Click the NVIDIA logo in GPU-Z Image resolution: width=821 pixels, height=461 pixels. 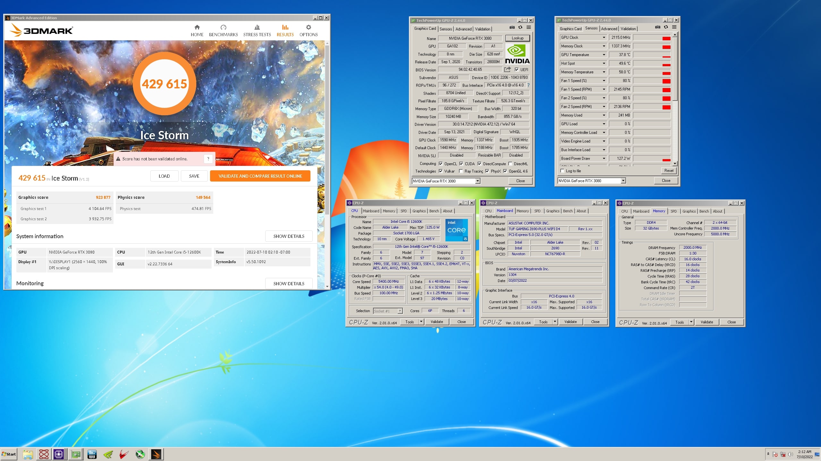(517, 54)
